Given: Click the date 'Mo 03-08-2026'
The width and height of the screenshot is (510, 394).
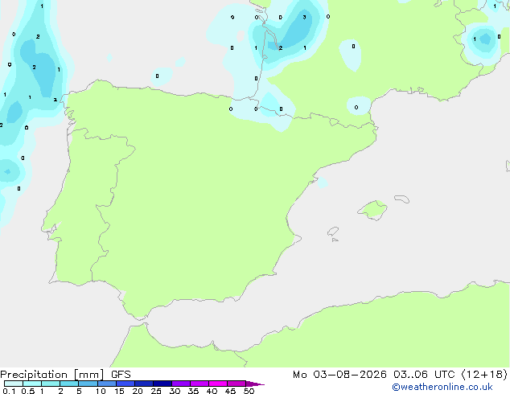Looking at the screenshot, I should [339, 375].
